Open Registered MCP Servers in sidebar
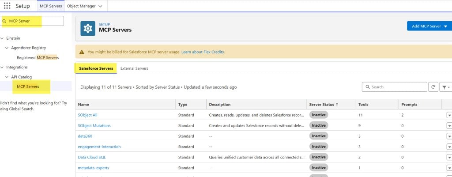Viewport: 452px width, 177px height. click(38, 58)
